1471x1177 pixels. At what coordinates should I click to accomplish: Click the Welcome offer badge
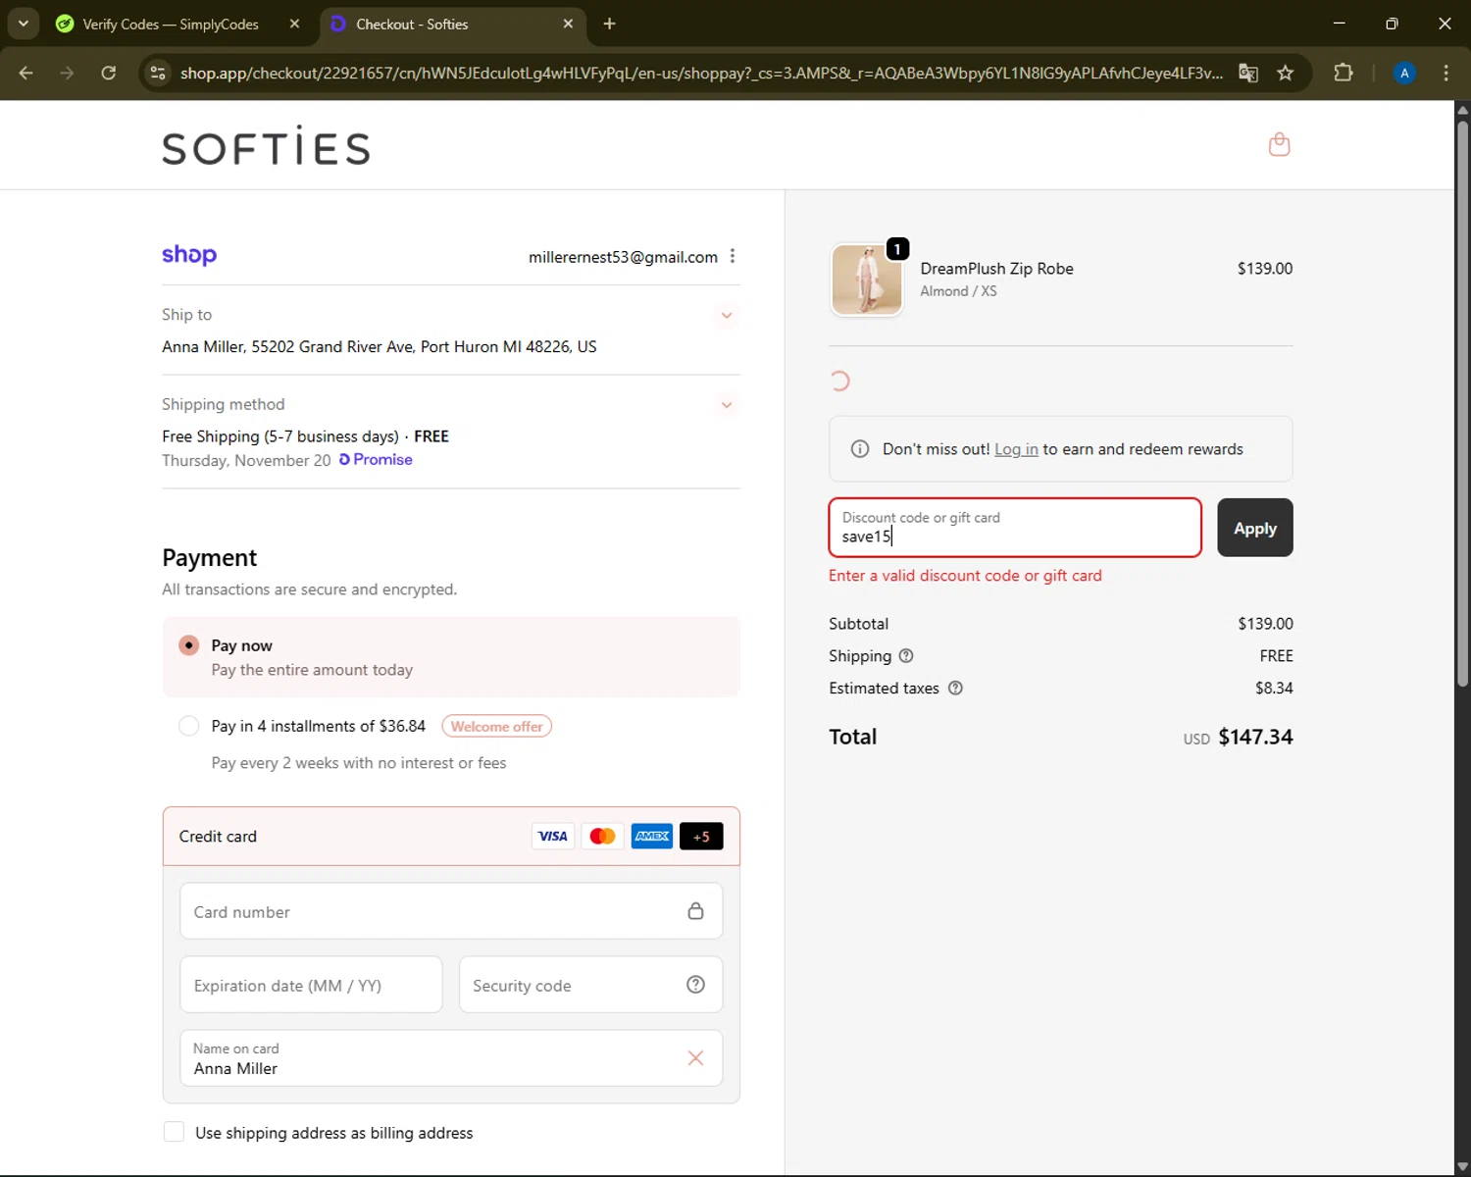(x=496, y=727)
